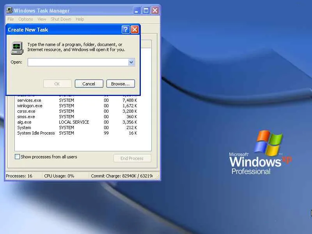Open the File menu in Task Manager
This screenshot has width=312, height=234.
click(x=11, y=19)
